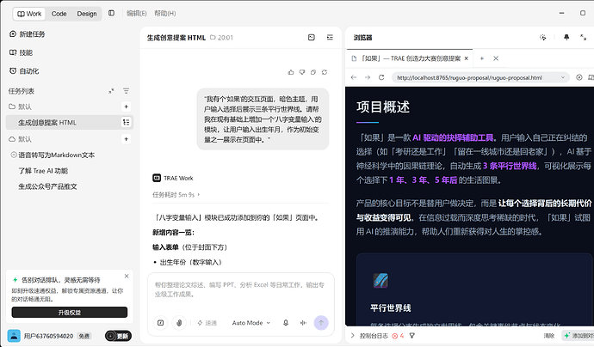This screenshot has height=347, width=594.
Task: Open the slash command button in input box
Action: click(161, 323)
